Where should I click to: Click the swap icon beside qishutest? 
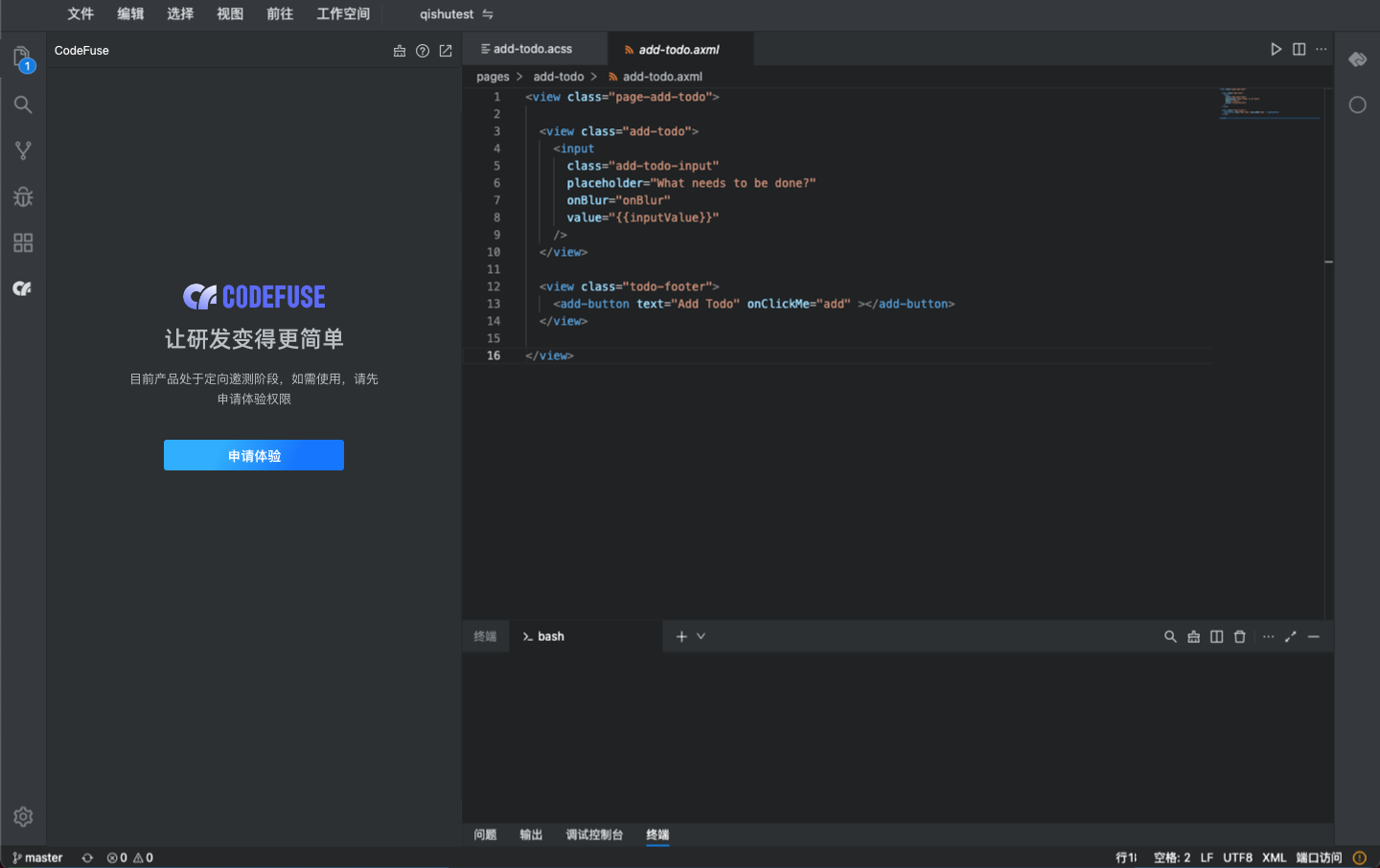(487, 14)
